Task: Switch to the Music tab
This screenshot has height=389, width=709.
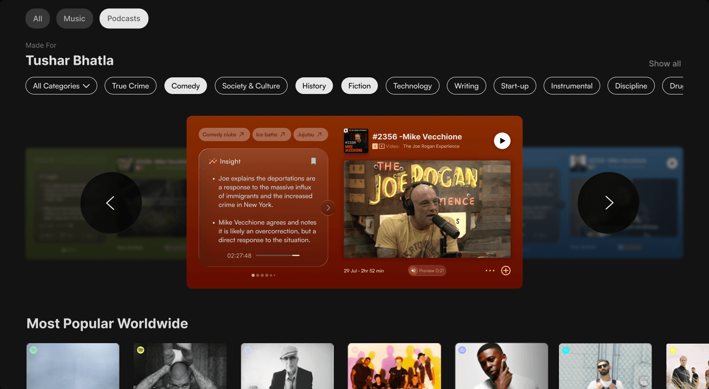Action: tap(75, 19)
